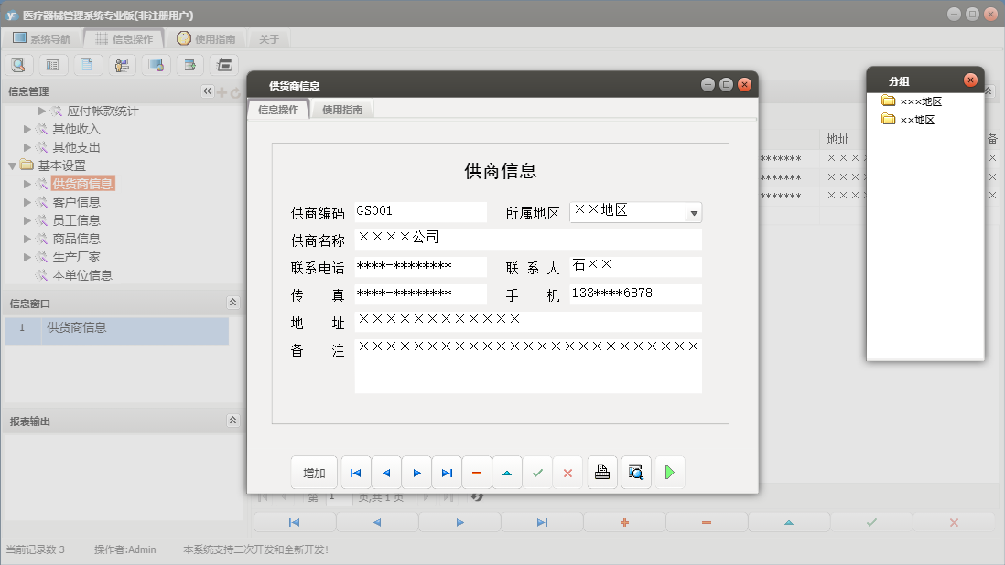Viewport: 1005px width, 565px height.
Task: Click the blue triangle edit record icon
Action: [507, 472]
